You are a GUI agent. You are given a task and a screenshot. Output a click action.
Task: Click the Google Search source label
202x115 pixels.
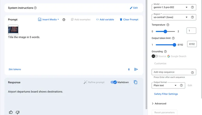pyautogui.click(x=177, y=56)
